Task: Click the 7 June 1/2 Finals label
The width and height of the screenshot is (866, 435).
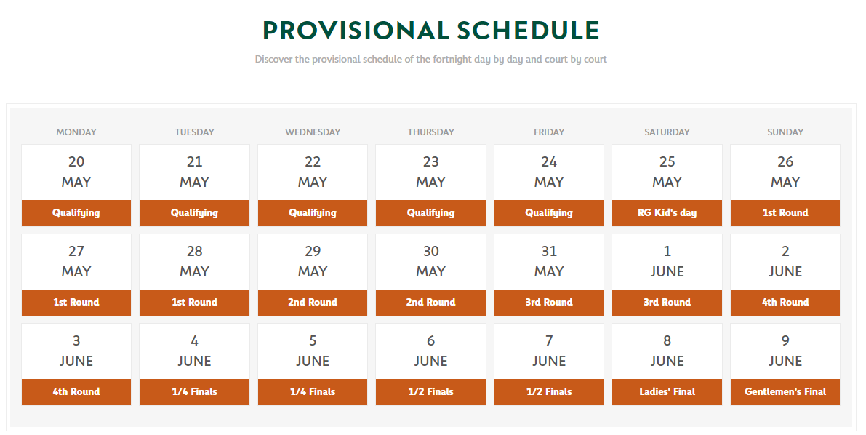Action: tap(549, 392)
